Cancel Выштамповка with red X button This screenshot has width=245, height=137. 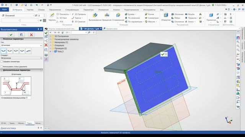tap(31, 35)
